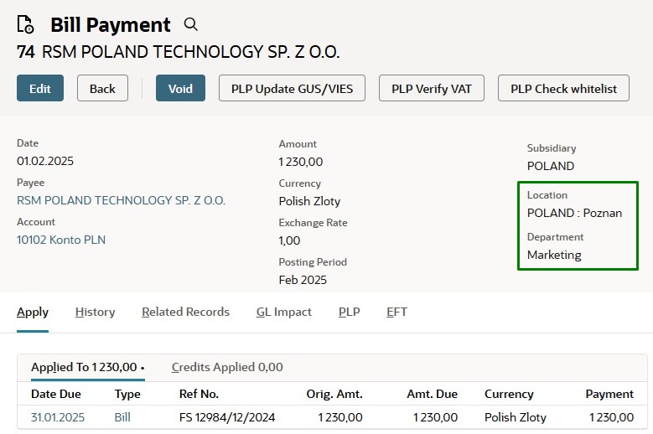Click PLP Check whitelist button

pos(563,88)
